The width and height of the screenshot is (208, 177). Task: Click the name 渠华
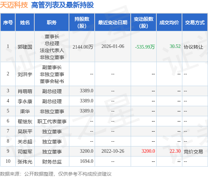coord(25,111)
